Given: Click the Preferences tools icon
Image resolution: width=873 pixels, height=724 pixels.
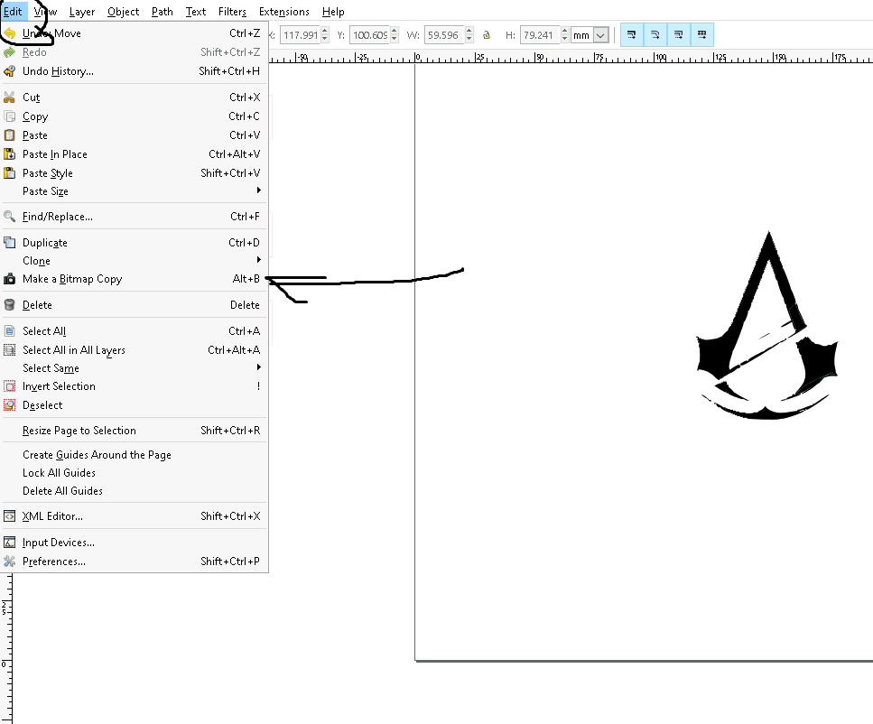Looking at the screenshot, I should (x=10, y=562).
